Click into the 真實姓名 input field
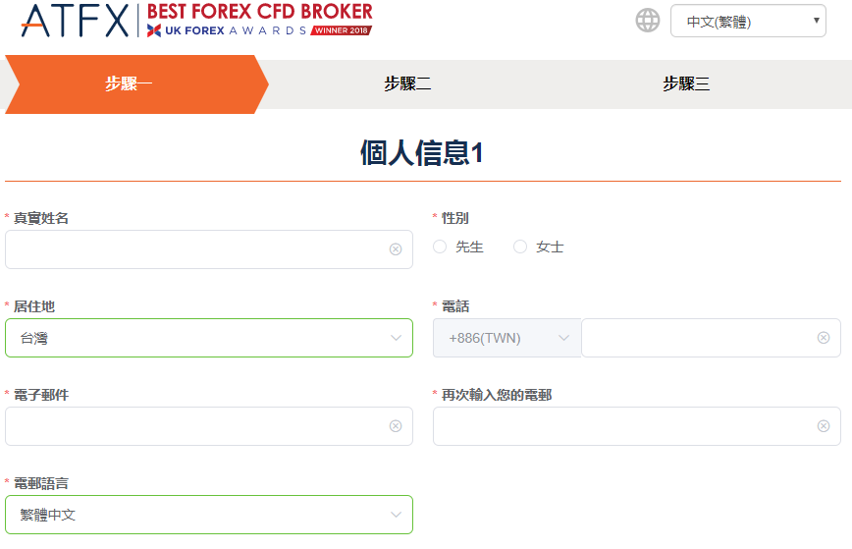The image size is (852, 549). pyautogui.click(x=196, y=249)
